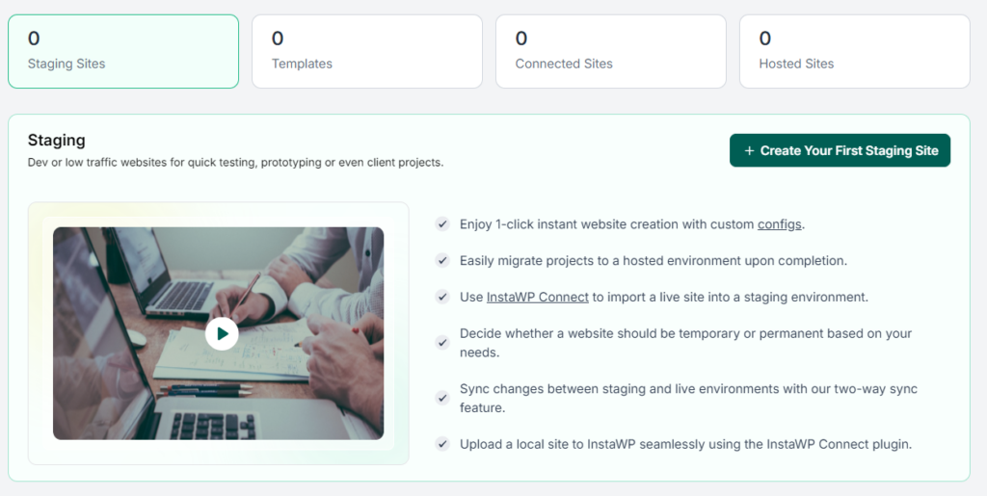Viewport: 987px width, 496px height.
Task: Click the zero count on Templates card
Action: coord(278,39)
